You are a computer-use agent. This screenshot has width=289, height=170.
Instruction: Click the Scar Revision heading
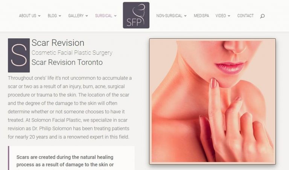pyautogui.click(x=58, y=43)
